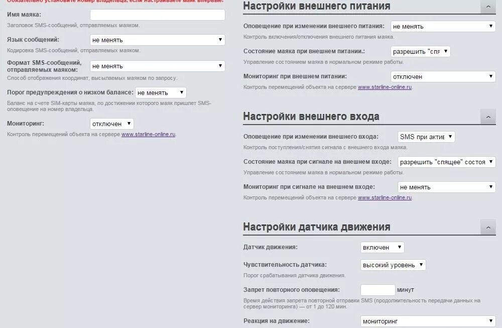Click the минут unit text

point(405,290)
